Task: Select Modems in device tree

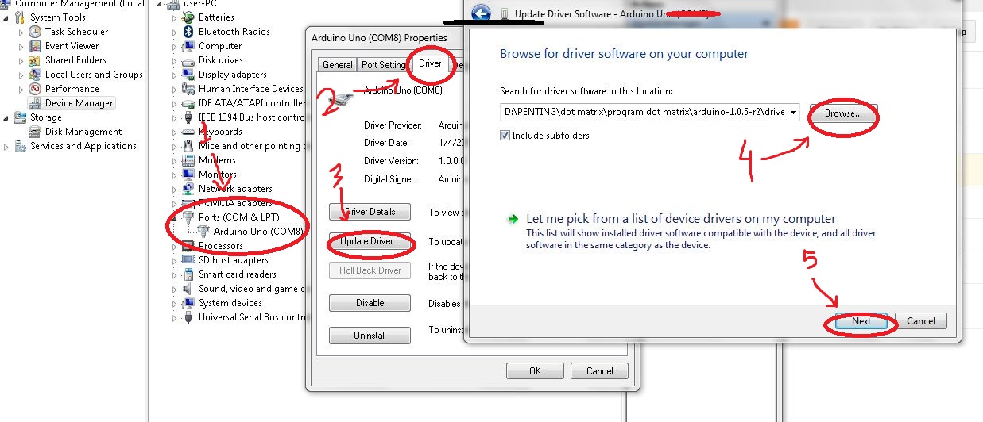Action: [217, 160]
